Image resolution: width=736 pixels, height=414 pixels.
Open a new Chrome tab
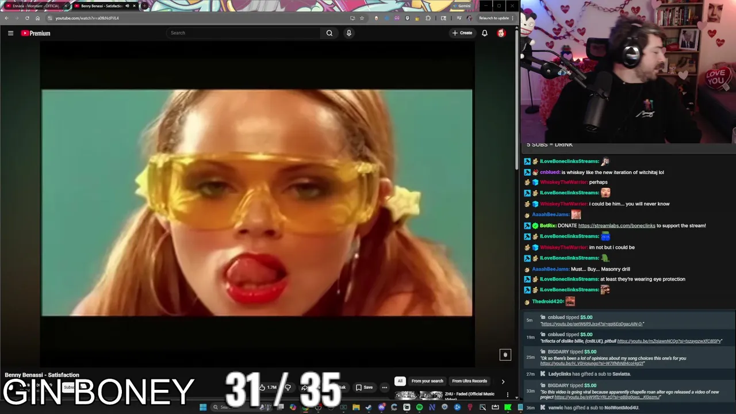click(144, 6)
